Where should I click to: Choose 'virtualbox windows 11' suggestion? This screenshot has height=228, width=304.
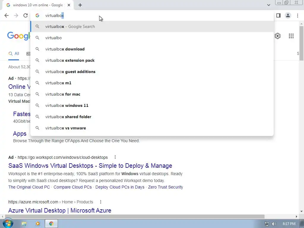[x=152, y=105]
